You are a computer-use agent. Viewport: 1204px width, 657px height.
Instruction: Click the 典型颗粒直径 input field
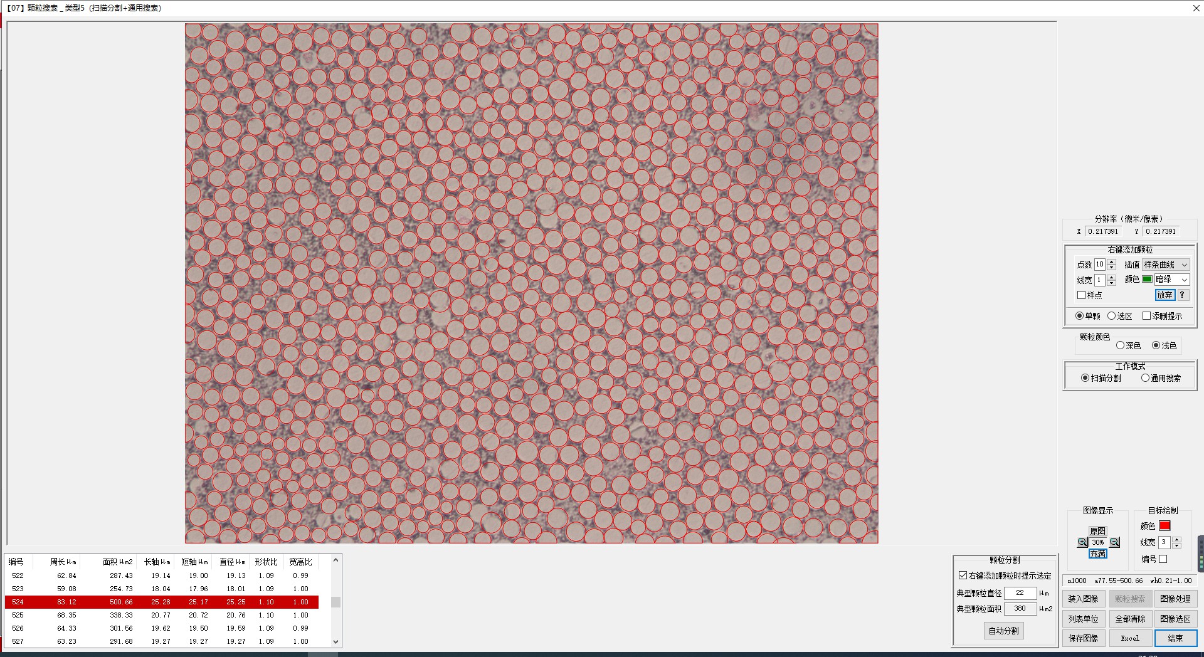[1020, 593]
